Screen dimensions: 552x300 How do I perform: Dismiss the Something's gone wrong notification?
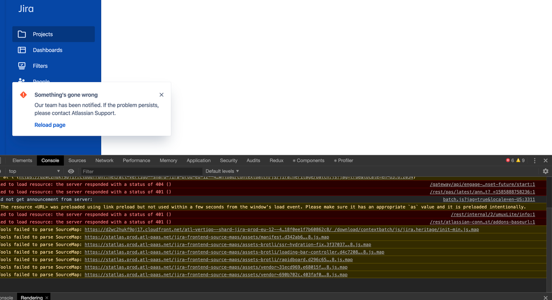pos(161,95)
